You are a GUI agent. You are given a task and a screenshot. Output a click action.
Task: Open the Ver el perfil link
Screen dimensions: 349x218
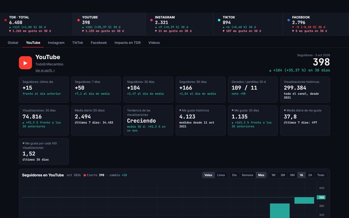pos(45,71)
